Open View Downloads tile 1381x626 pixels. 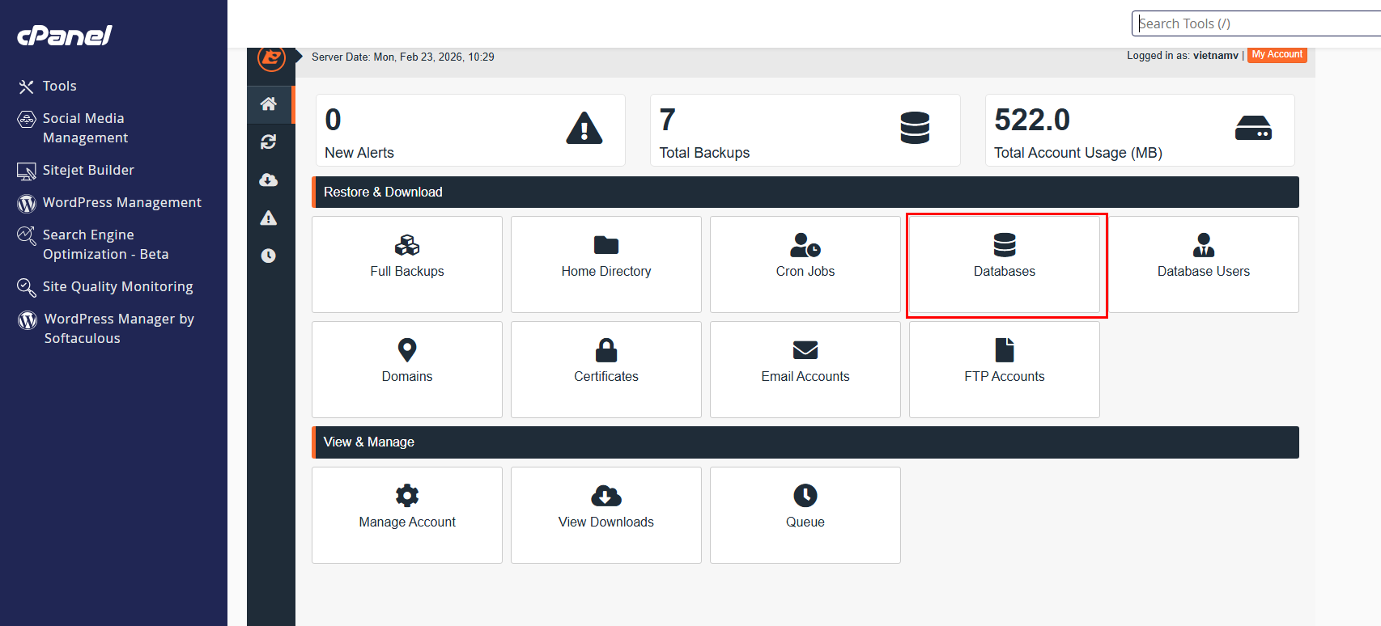606,515
